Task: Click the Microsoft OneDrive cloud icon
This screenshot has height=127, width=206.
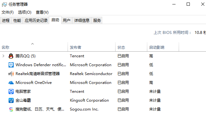Action: pos(11,83)
